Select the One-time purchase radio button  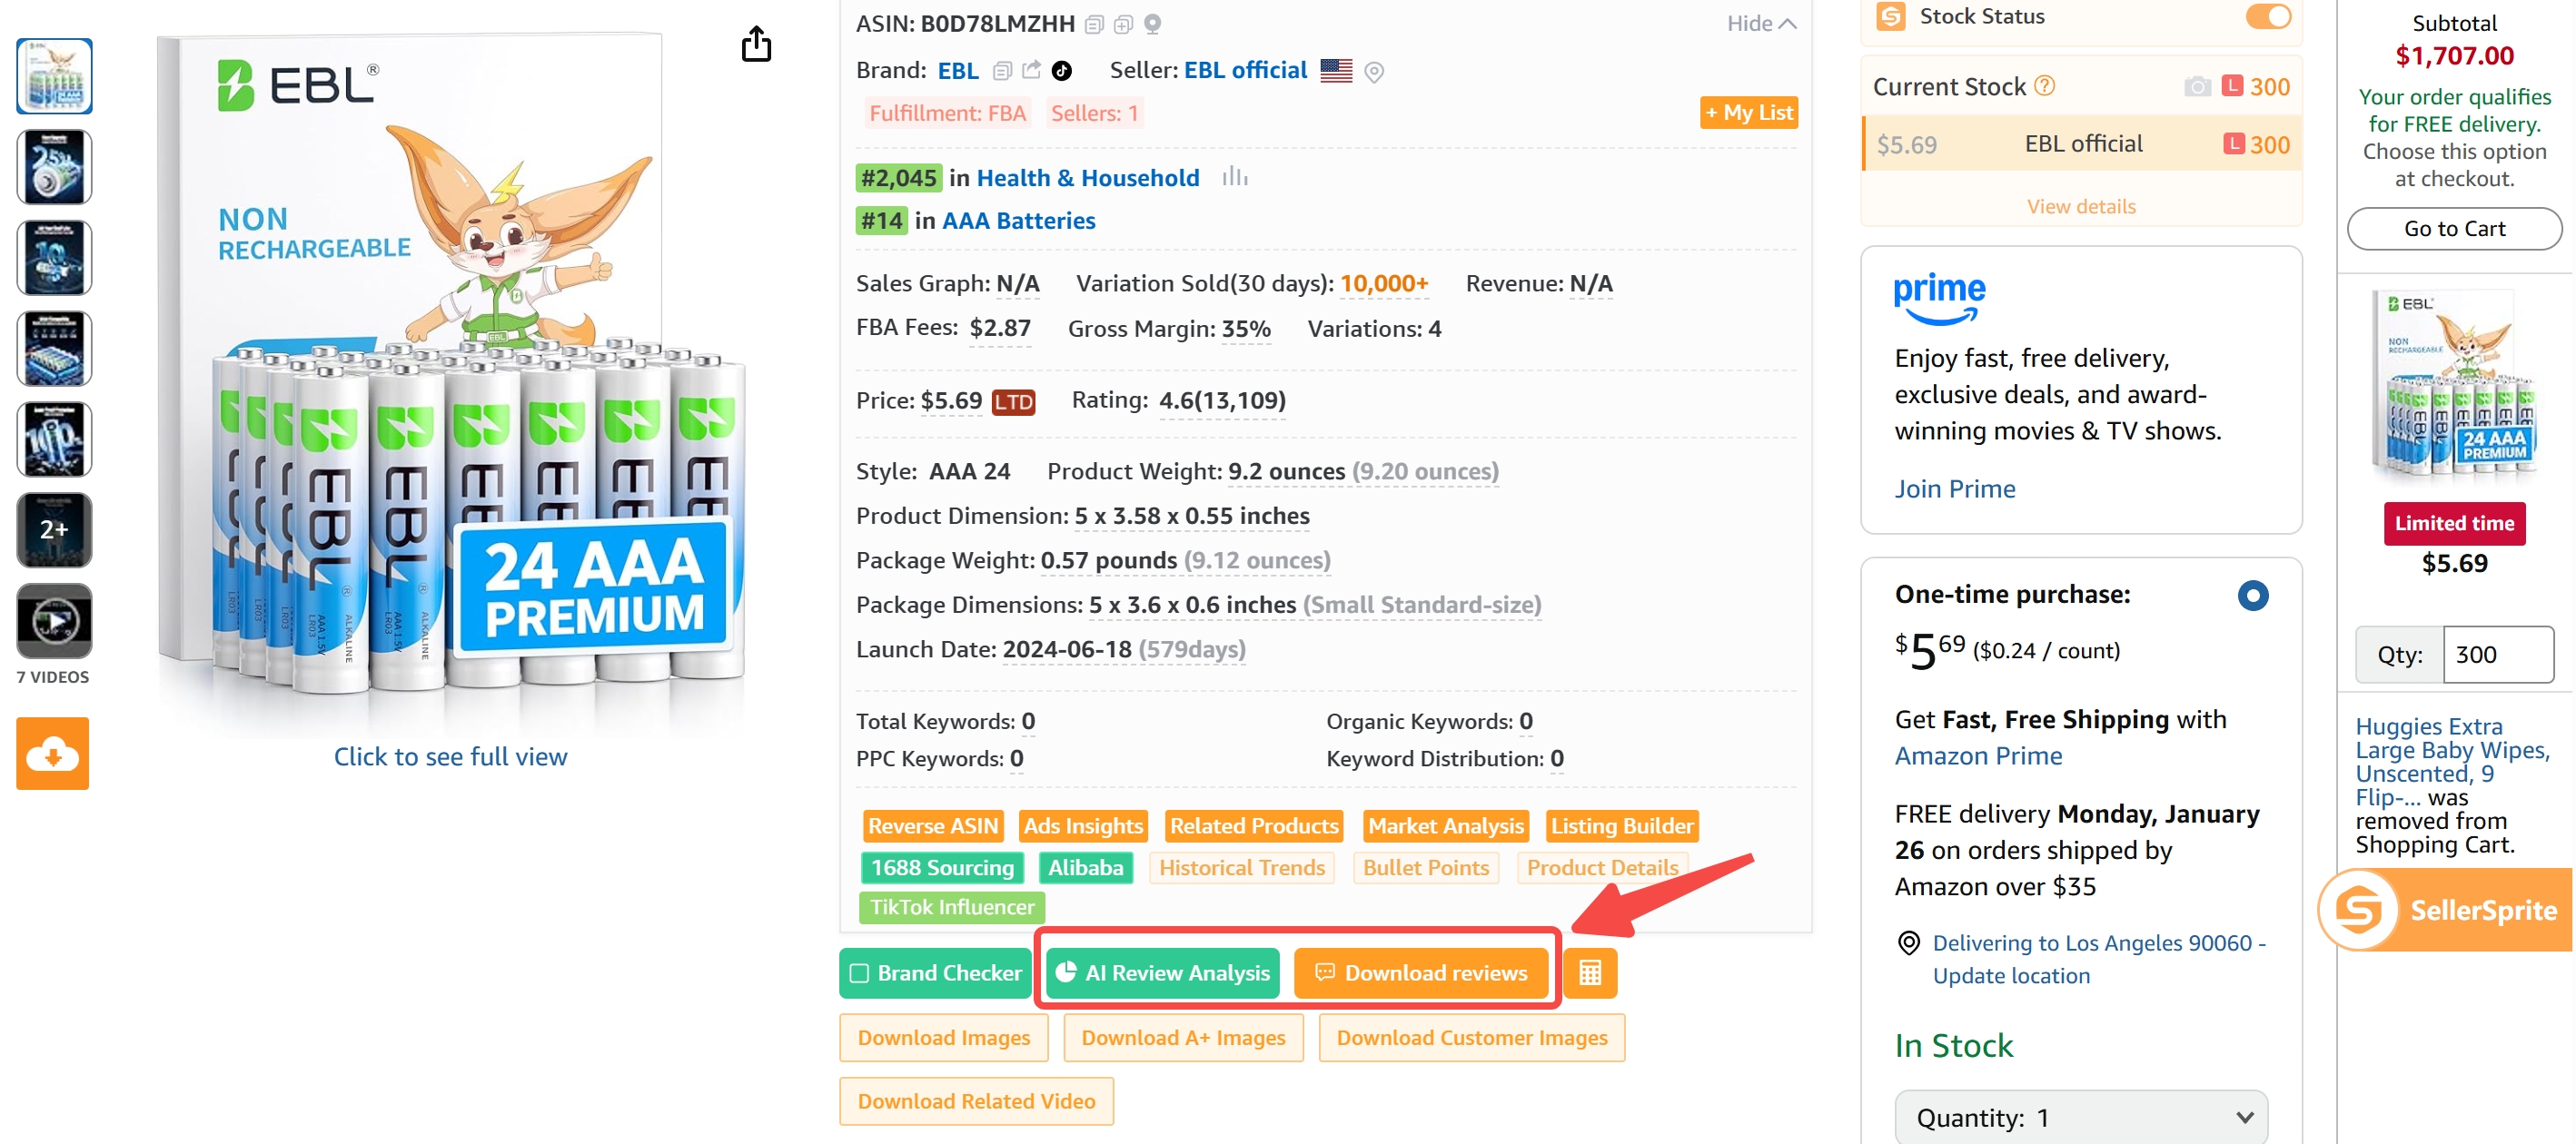(x=2253, y=595)
